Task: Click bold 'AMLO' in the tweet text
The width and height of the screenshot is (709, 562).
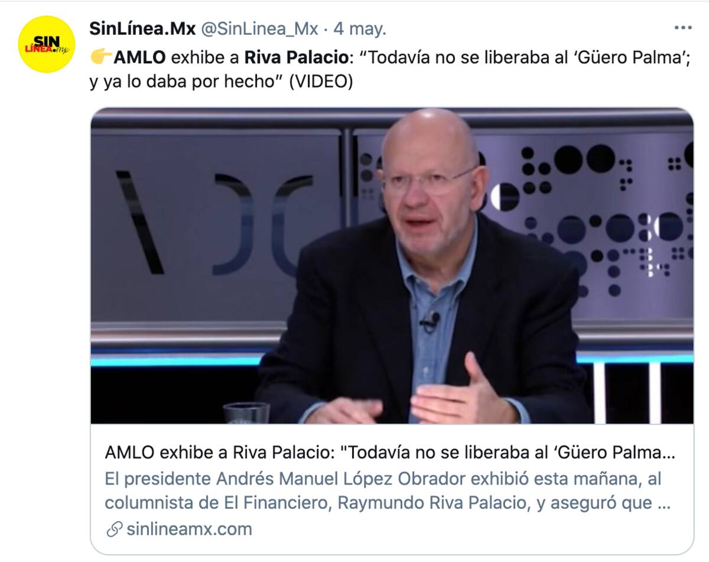Action: [x=140, y=58]
